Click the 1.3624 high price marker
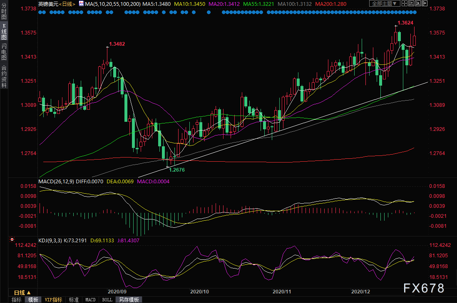Image resolution: width=457 pixels, height=303 pixels. click(x=405, y=23)
